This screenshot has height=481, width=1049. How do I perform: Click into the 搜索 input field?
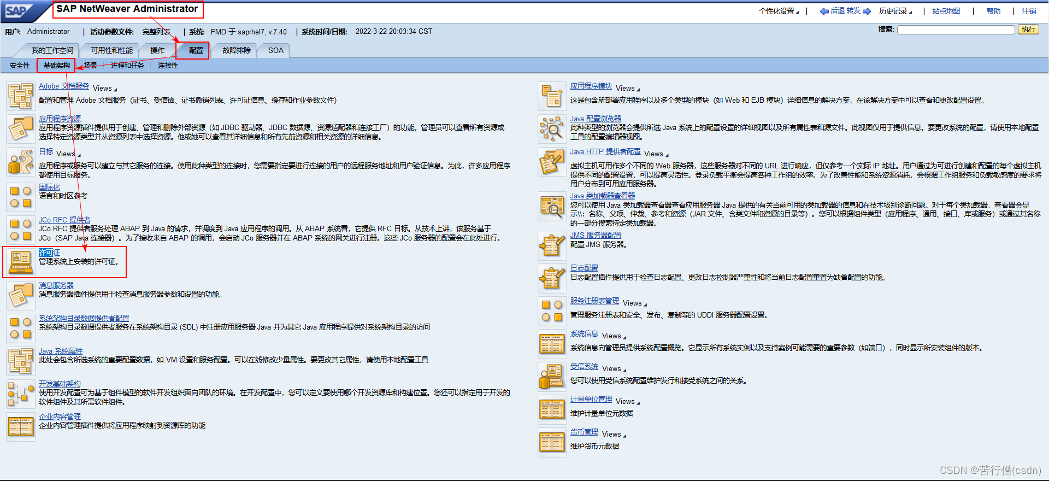(956, 30)
